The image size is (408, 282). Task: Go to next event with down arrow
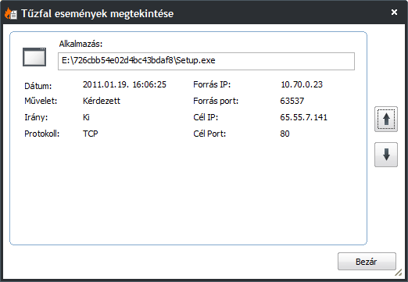[x=386, y=155]
